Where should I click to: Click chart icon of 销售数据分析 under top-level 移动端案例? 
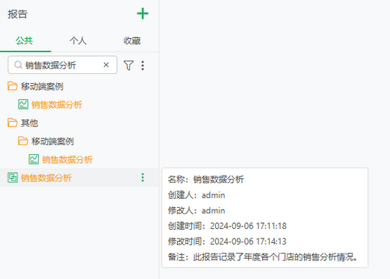pyautogui.click(x=23, y=105)
